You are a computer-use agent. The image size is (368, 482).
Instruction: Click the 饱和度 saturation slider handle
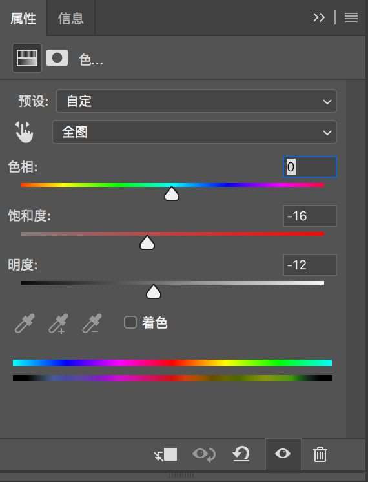click(147, 242)
